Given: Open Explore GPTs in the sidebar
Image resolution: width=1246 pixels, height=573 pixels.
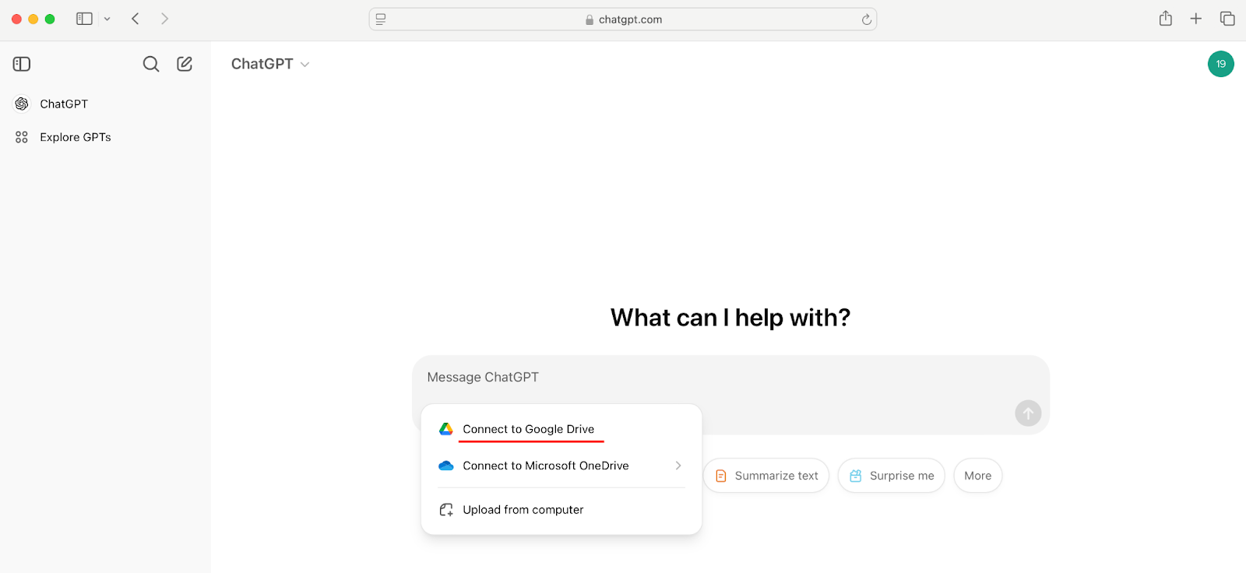Looking at the screenshot, I should (105, 137).
